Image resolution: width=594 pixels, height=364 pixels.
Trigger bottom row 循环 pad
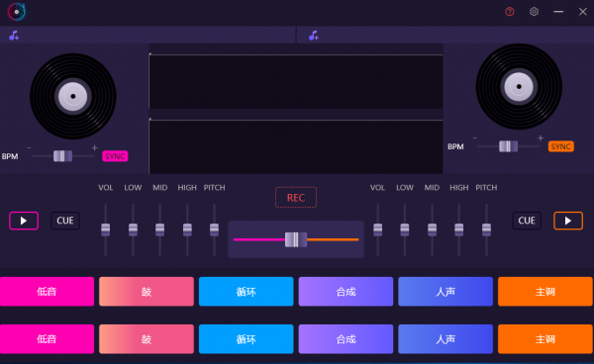pyautogui.click(x=247, y=339)
